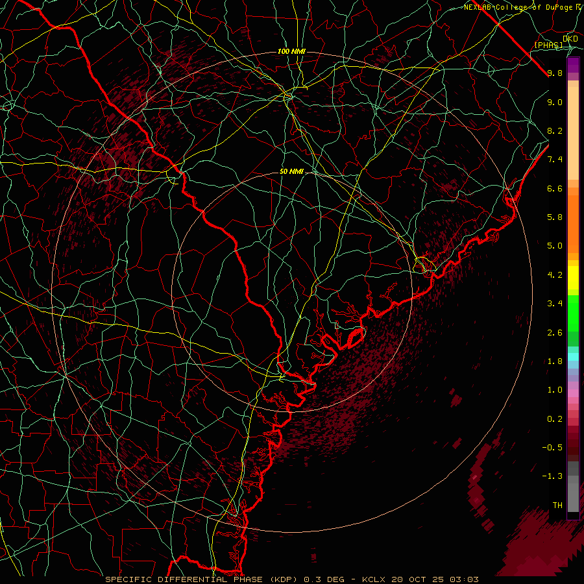Click the gray bottom color bar segment
This screenshot has height=584, width=584.
[573, 498]
